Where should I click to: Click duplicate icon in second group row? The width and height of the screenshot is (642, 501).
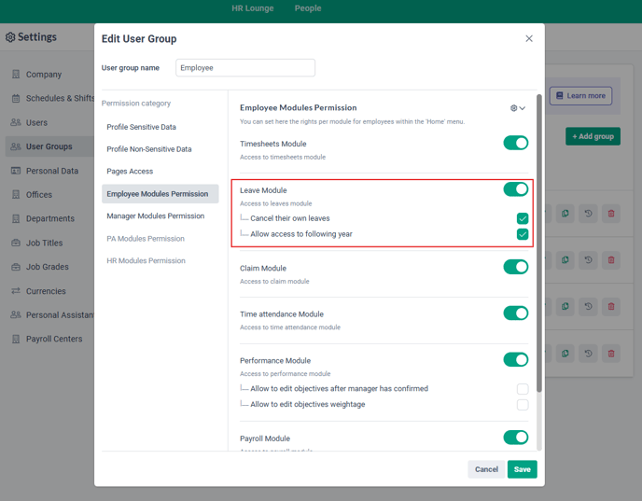pos(565,260)
